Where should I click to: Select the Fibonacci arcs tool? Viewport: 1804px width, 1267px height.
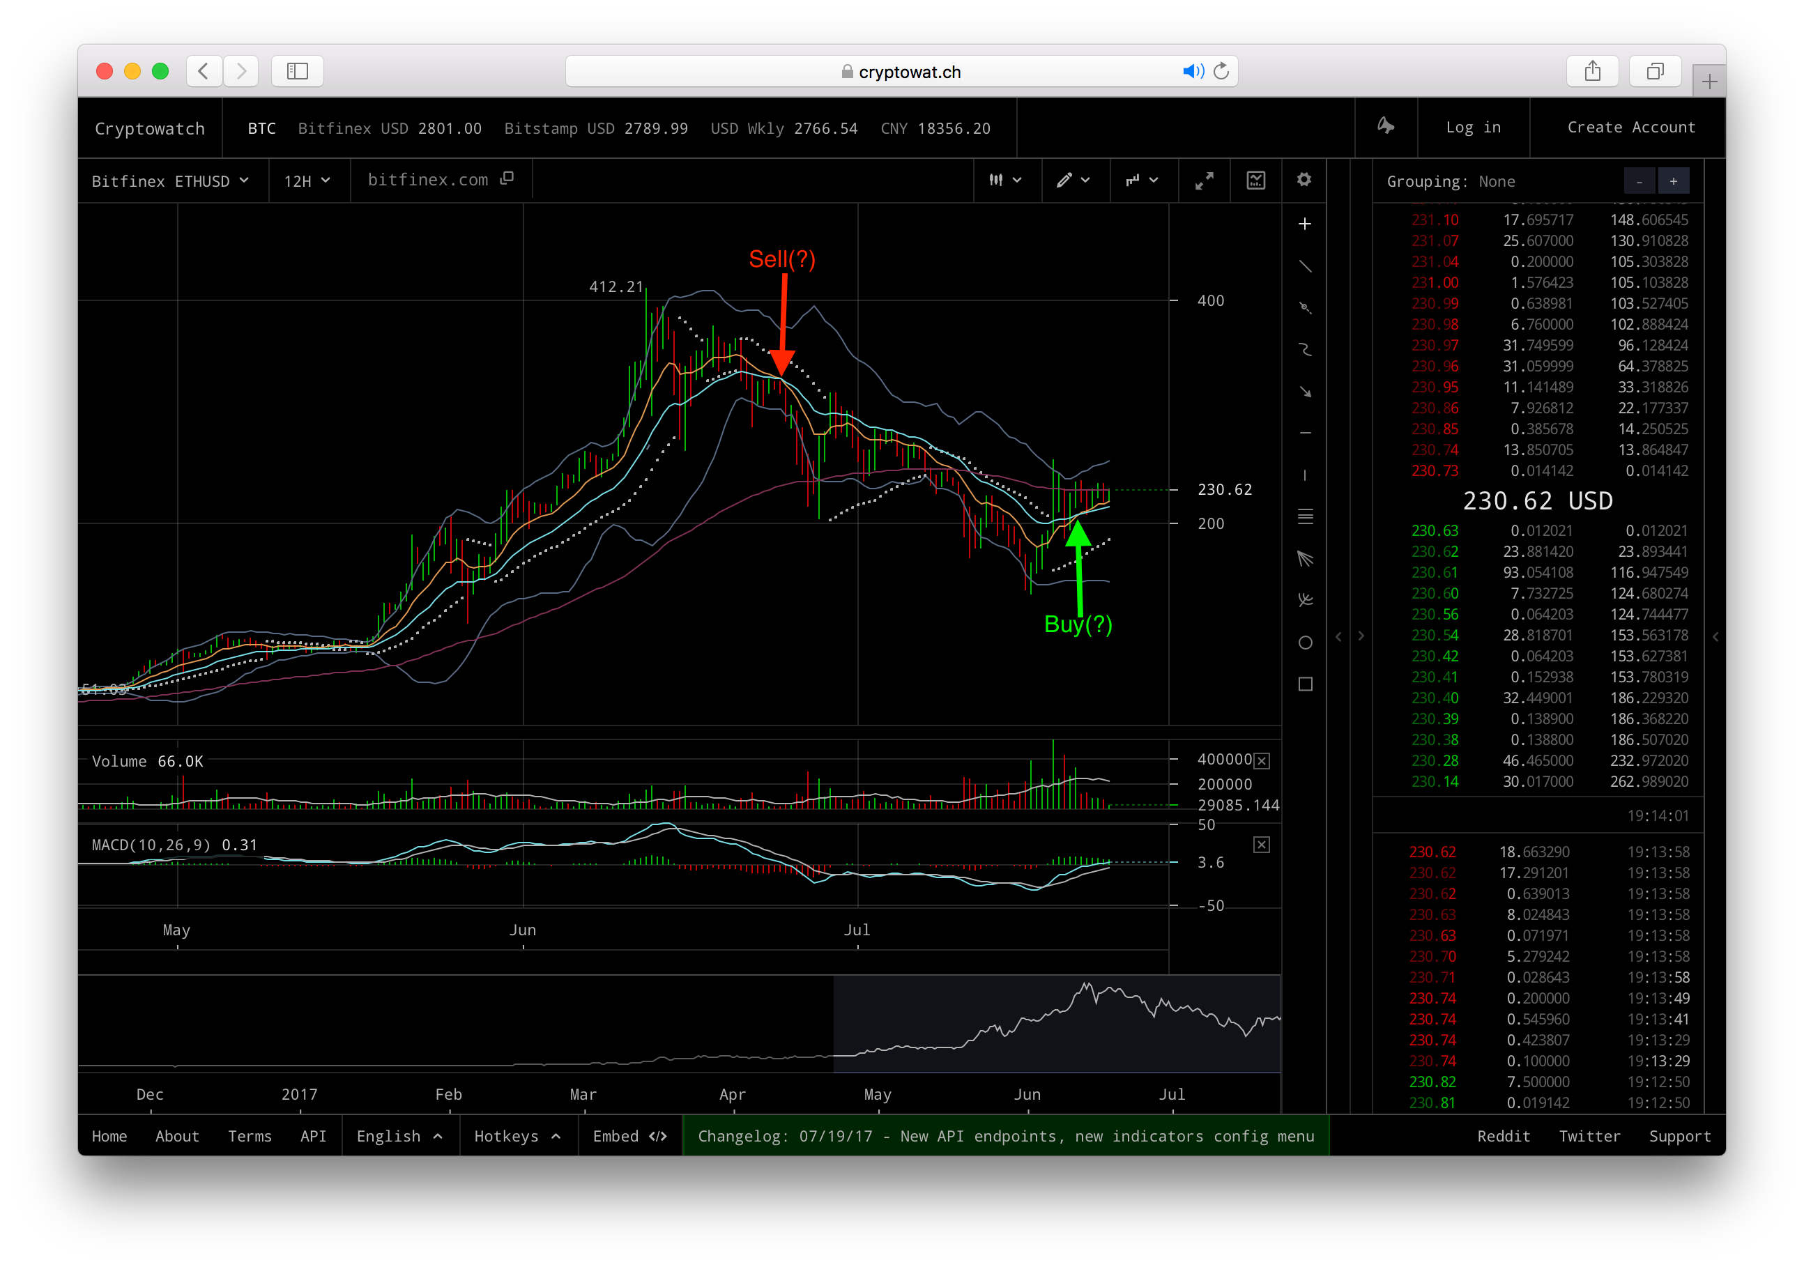pos(1304,600)
